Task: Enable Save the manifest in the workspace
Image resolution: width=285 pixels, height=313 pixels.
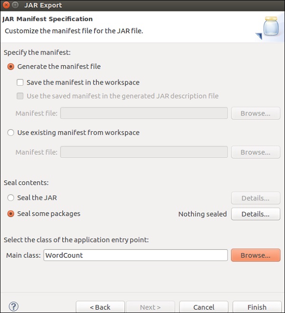Action: [20, 82]
